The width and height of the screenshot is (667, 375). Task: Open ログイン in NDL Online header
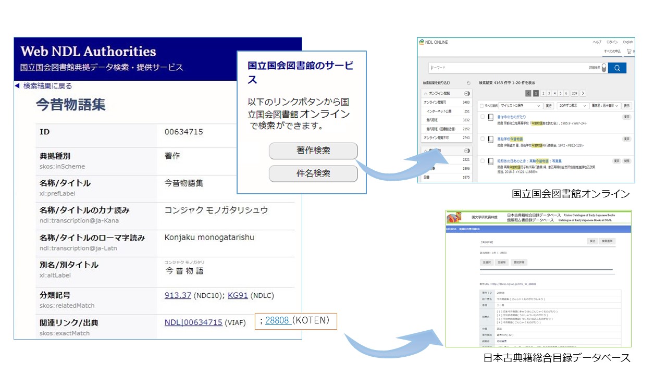(x=612, y=42)
